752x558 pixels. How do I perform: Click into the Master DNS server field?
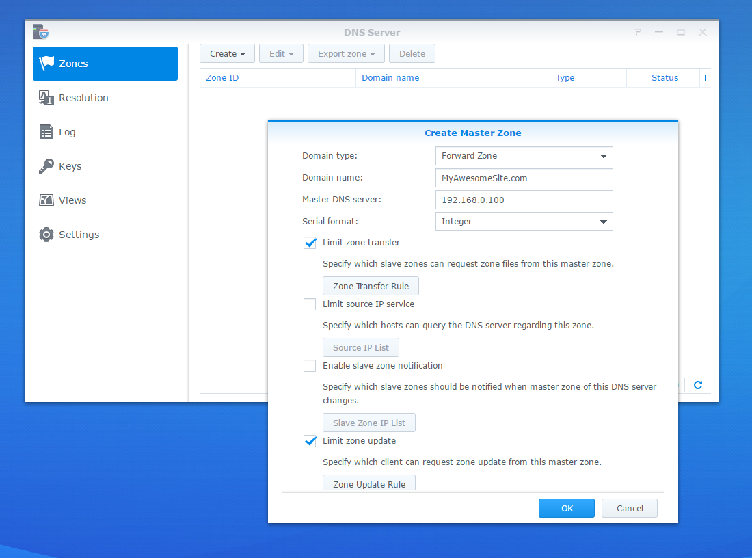(x=524, y=200)
